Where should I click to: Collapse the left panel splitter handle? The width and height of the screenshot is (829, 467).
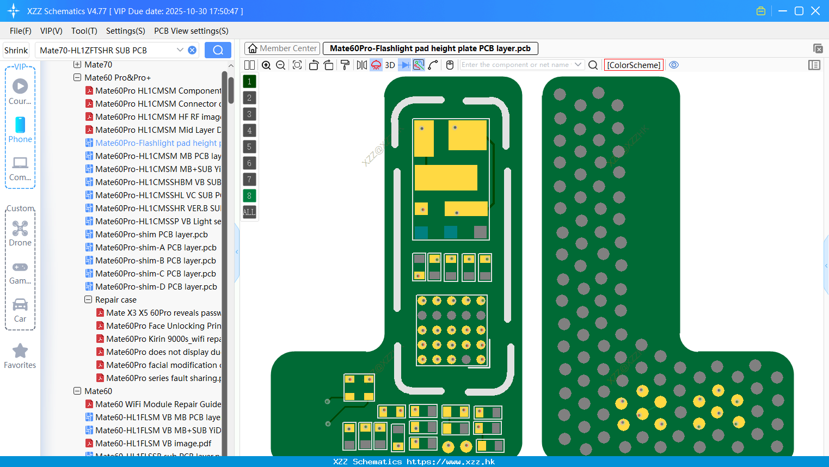(237, 252)
